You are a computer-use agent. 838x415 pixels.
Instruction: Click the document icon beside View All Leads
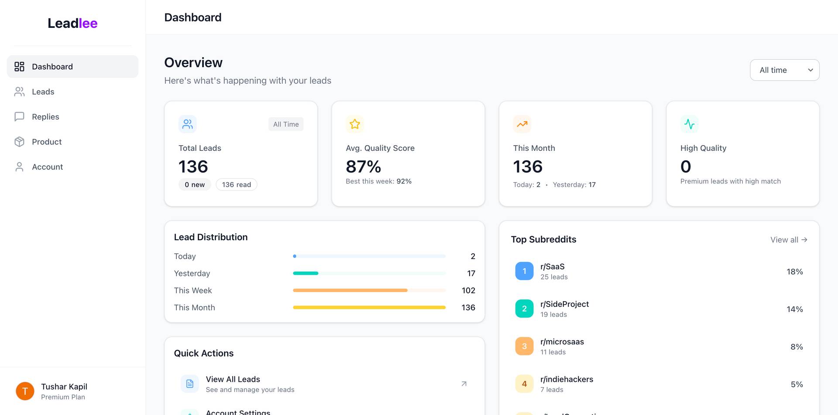tap(190, 384)
